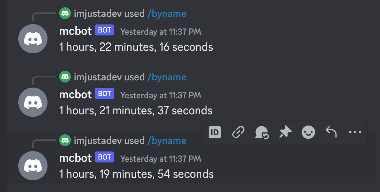
Task: Pin the message using the pushpin icon
Action: (285, 132)
